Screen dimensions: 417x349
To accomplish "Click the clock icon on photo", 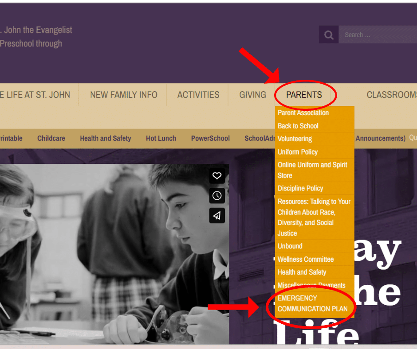I will [217, 195].
